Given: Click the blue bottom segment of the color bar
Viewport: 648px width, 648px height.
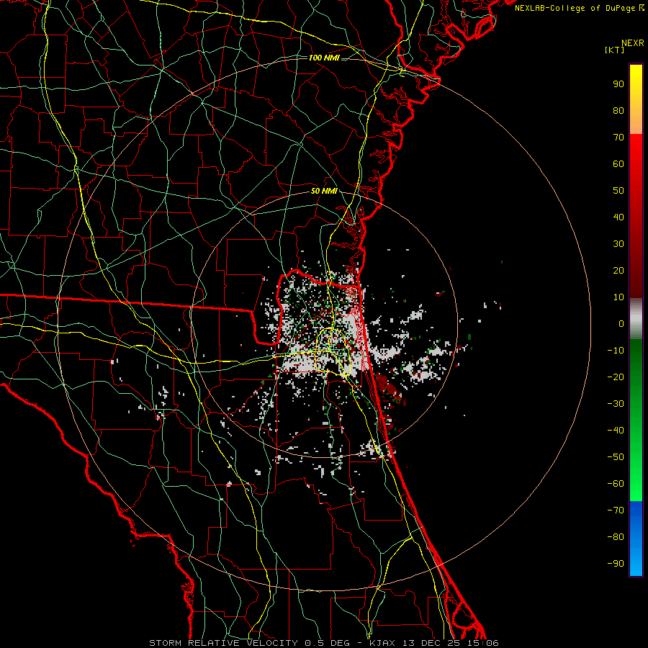Looking at the screenshot, I should [636, 539].
